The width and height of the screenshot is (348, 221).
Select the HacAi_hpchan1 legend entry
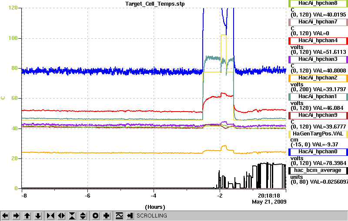pyautogui.click(x=318, y=96)
